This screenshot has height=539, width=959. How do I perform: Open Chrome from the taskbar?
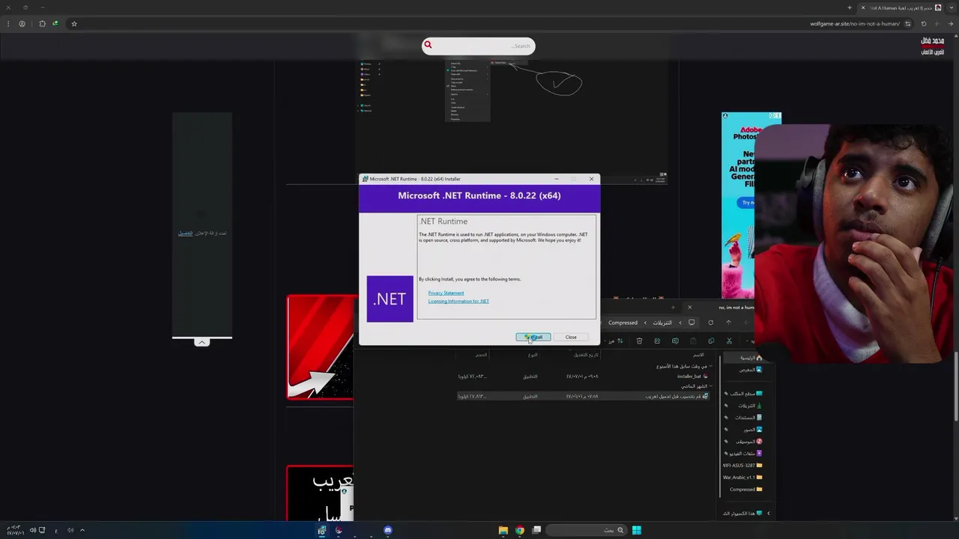[519, 530]
